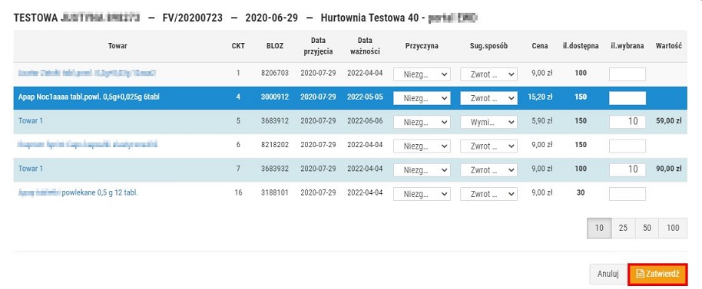Open Towar 1 link with BLOZ 3683912
The image size is (702, 289).
[31, 120]
